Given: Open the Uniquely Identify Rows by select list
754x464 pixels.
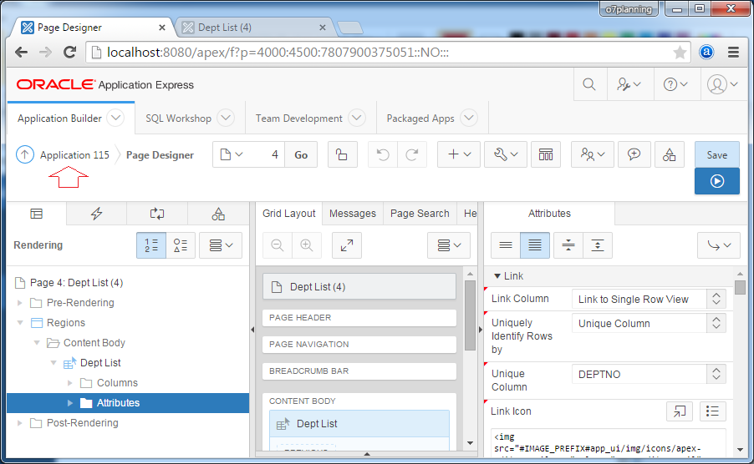Looking at the screenshot, I should point(649,324).
